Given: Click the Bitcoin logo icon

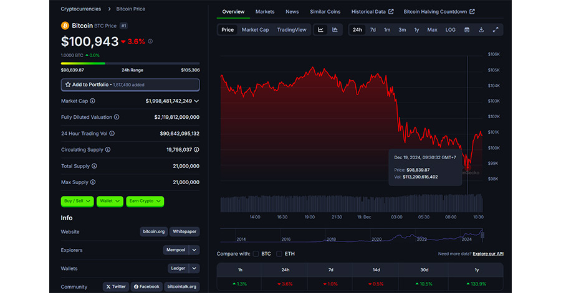Looking at the screenshot, I should point(65,26).
